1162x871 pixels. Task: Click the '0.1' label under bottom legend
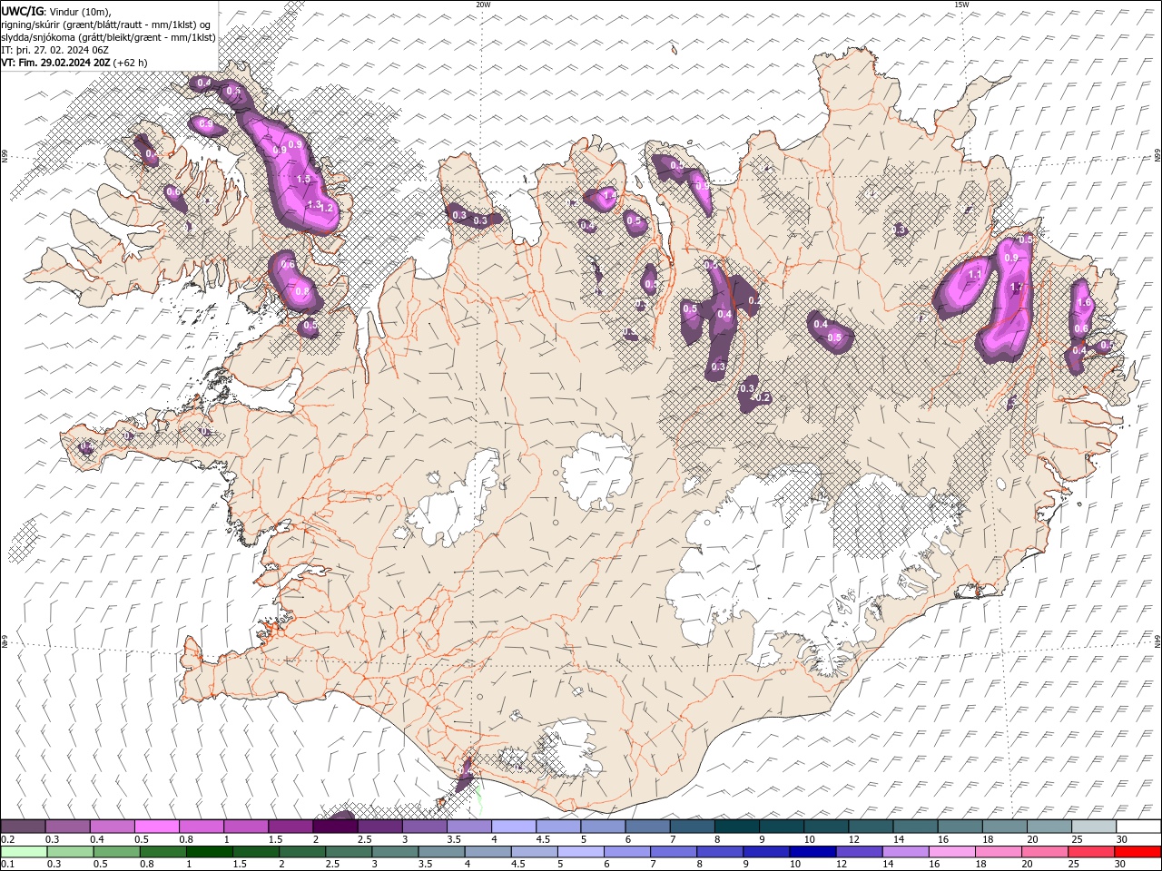[x=6, y=865]
